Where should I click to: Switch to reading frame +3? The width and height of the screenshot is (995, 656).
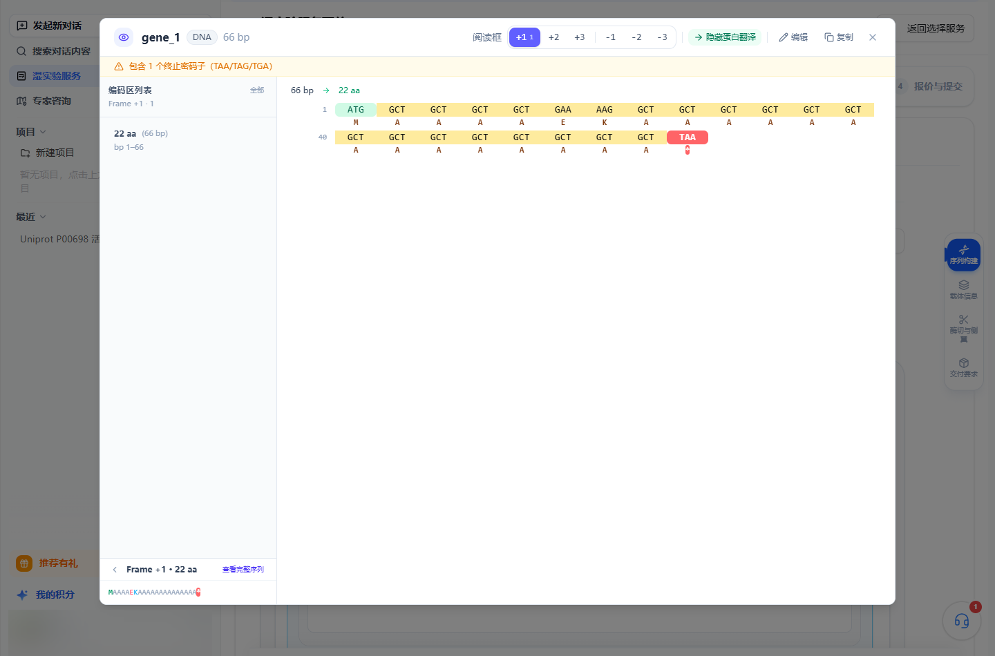tap(580, 37)
